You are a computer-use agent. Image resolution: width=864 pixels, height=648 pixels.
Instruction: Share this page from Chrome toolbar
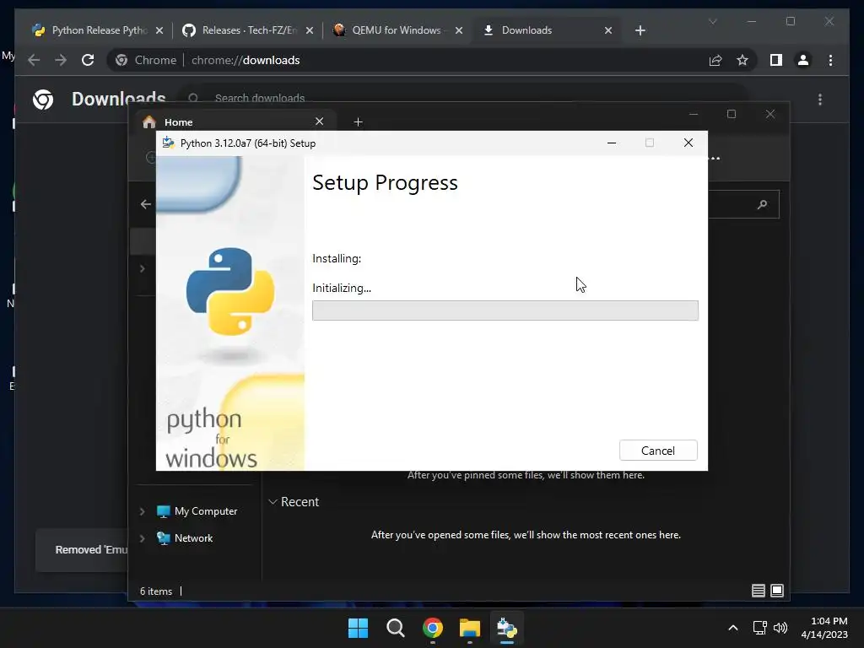pyautogui.click(x=715, y=60)
